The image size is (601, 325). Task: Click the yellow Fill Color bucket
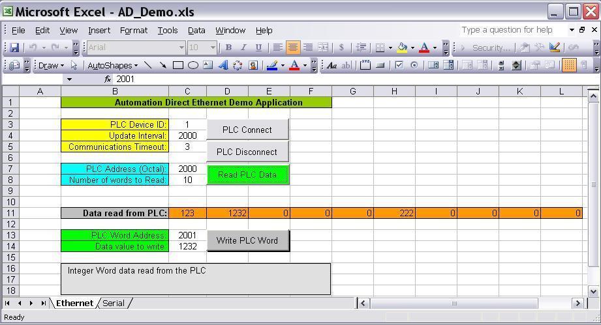pyautogui.click(x=402, y=48)
